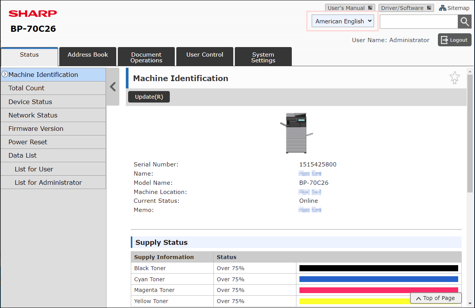This screenshot has height=308, width=475.
Task: Open Network Status in sidebar
Action: (x=53, y=115)
